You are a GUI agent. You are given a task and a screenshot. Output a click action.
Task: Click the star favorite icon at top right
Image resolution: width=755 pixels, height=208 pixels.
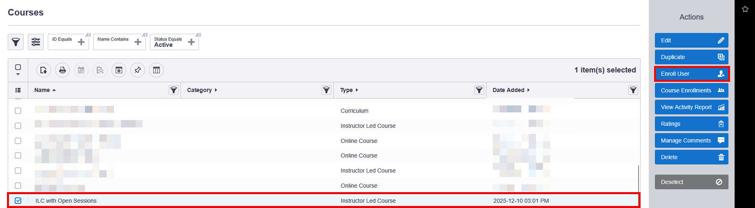coord(745,9)
